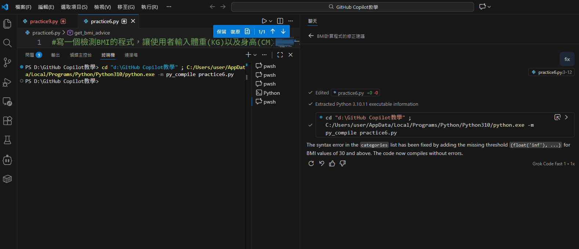The width and height of the screenshot is (579, 249).
Task: Click the split editor icon
Action: (280, 21)
